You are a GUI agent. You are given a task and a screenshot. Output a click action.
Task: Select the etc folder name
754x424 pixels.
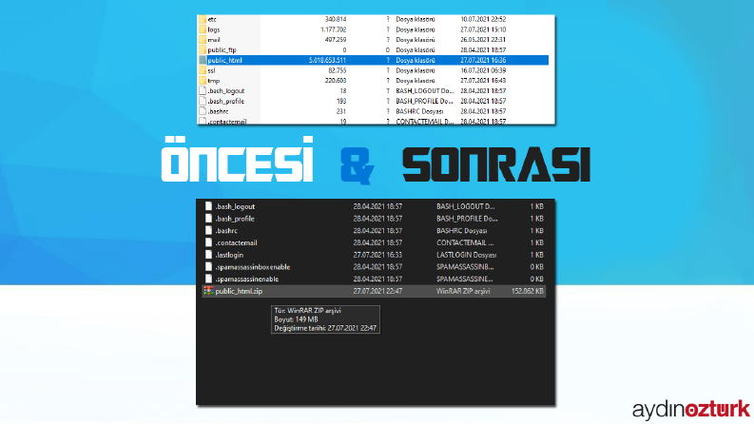[212, 19]
